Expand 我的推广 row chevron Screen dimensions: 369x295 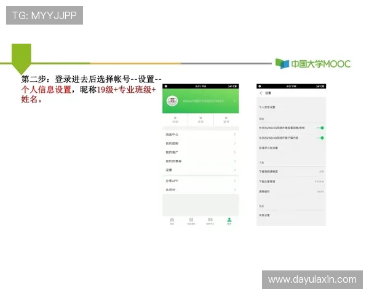[235, 152]
